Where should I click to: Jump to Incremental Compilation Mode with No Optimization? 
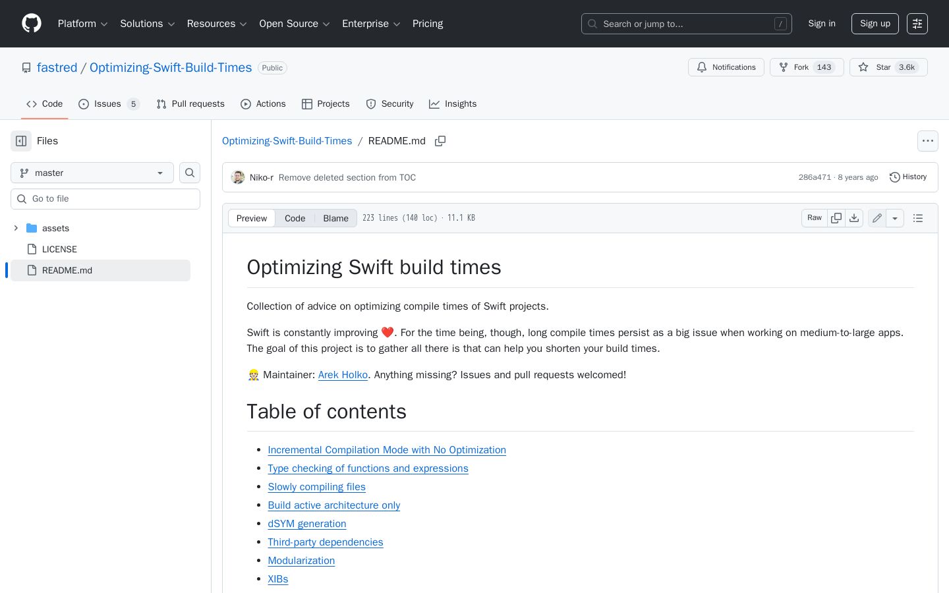point(387,450)
